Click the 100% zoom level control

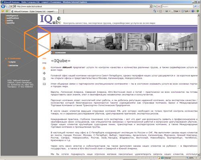[190, 158]
